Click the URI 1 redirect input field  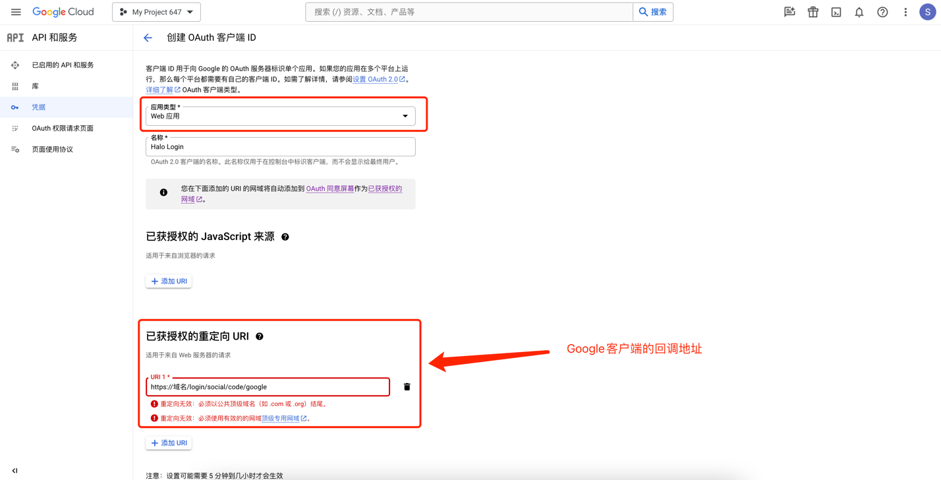point(268,387)
